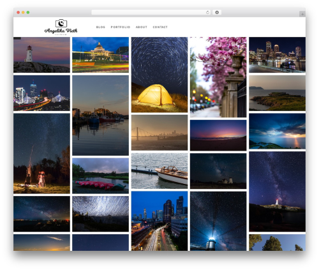The image size is (319, 270).
Task: Open the About menu item
Action: pyautogui.click(x=142, y=27)
